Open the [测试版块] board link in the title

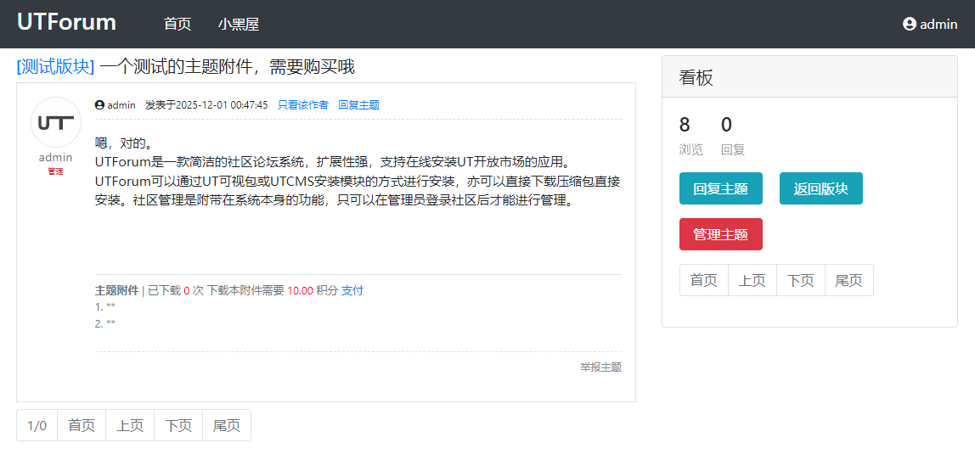(x=55, y=67)
